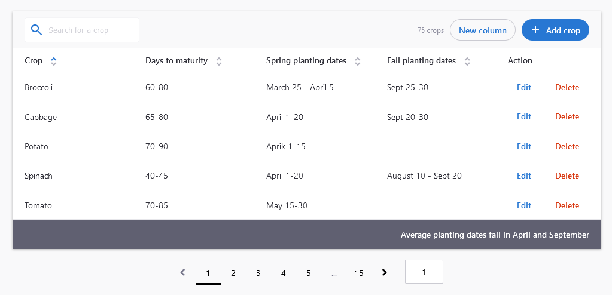Click the page number jump input box

point(424,272)
